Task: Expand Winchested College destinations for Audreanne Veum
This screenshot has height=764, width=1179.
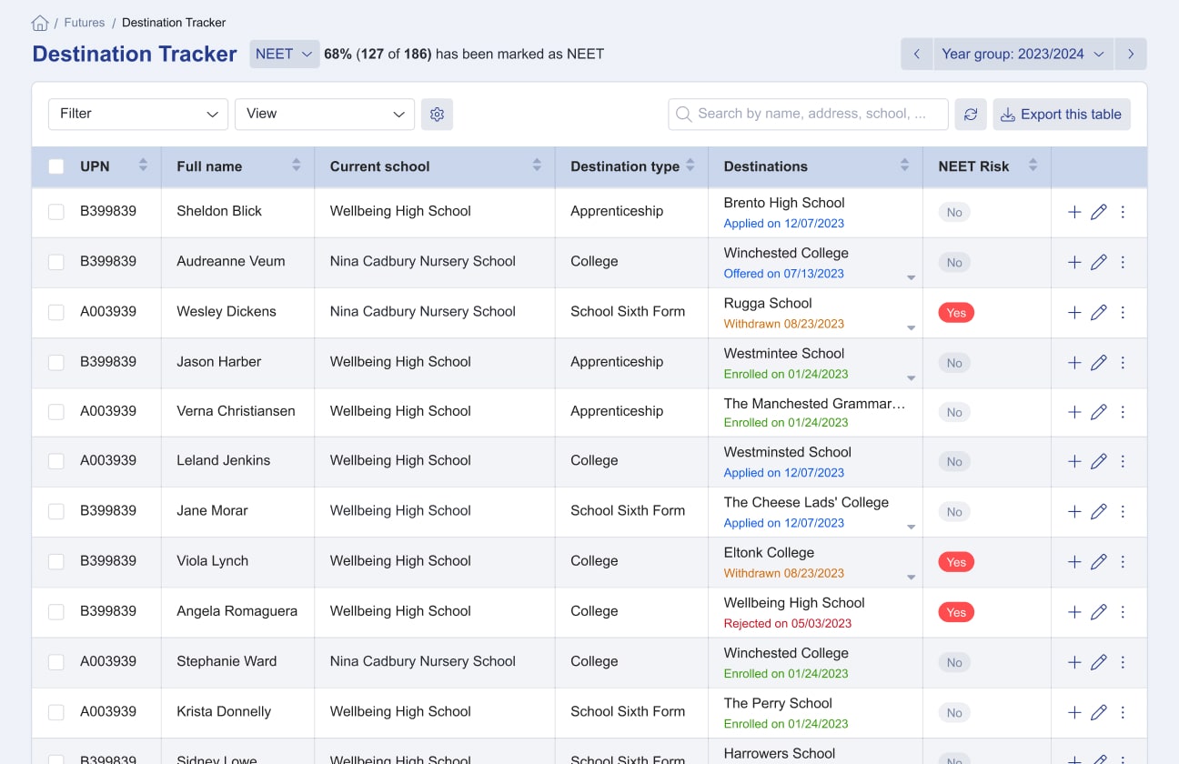Action: click(911, 277)
